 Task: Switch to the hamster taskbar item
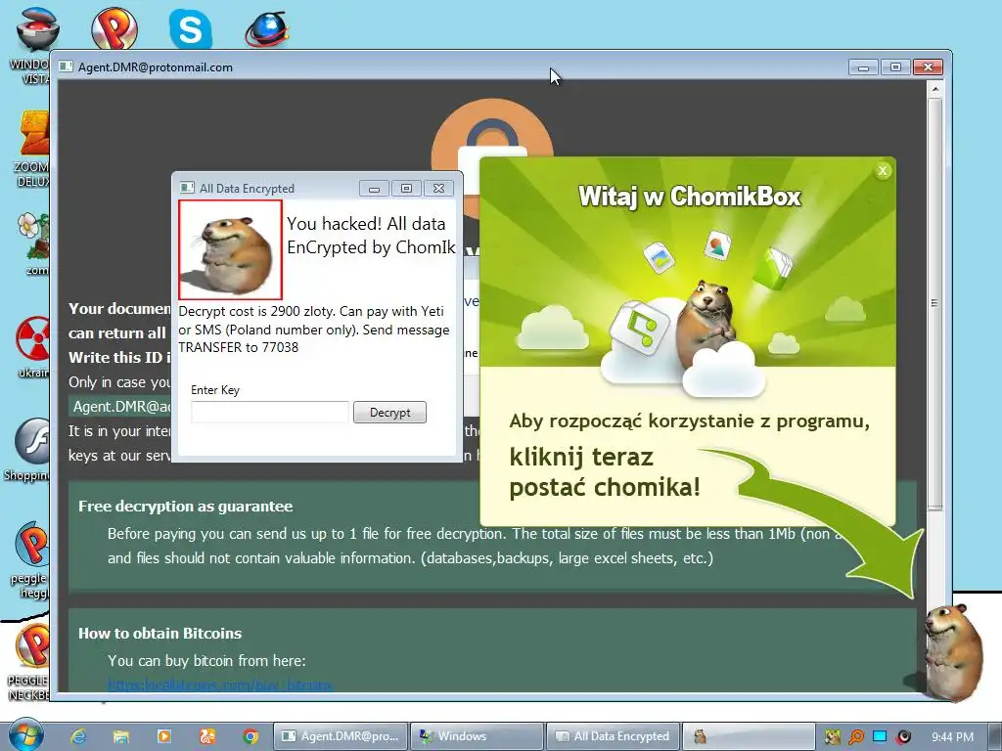click(x=749, y=736)
